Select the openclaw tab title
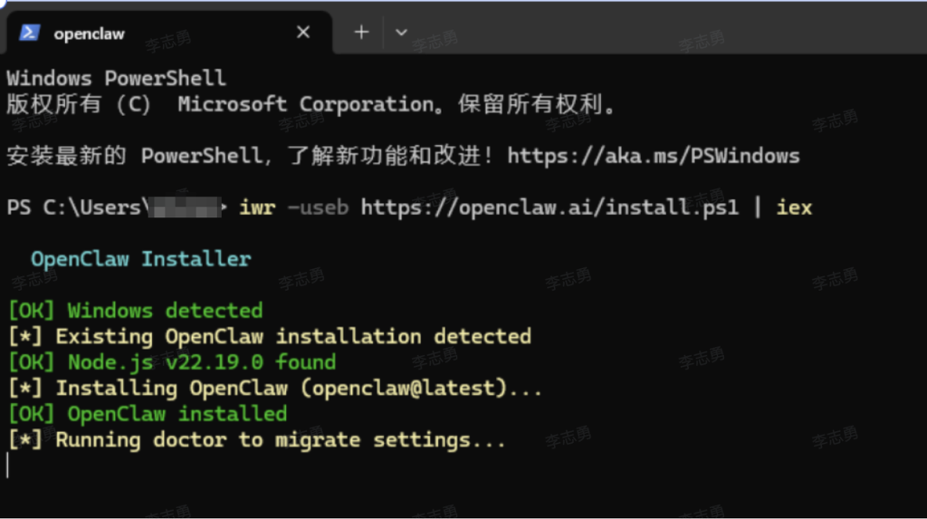Viewport: 927px width, 519px height. 89,34
